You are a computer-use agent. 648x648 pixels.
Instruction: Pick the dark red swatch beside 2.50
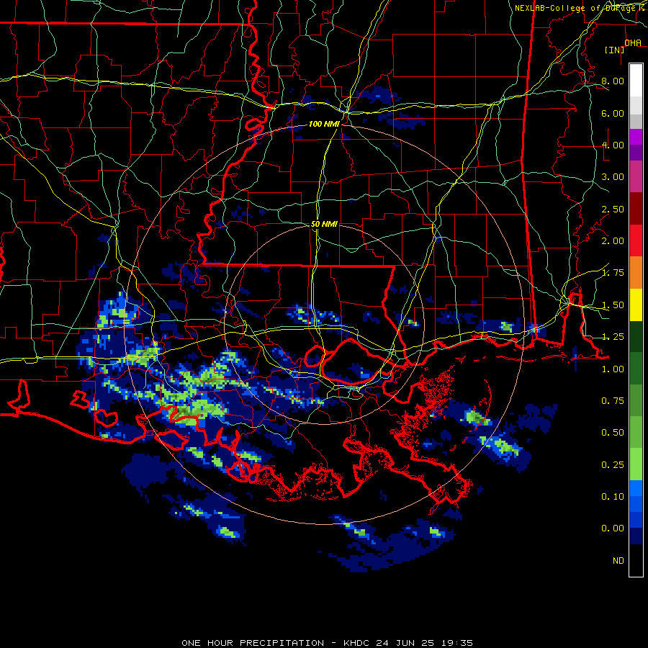coord(636,209)
